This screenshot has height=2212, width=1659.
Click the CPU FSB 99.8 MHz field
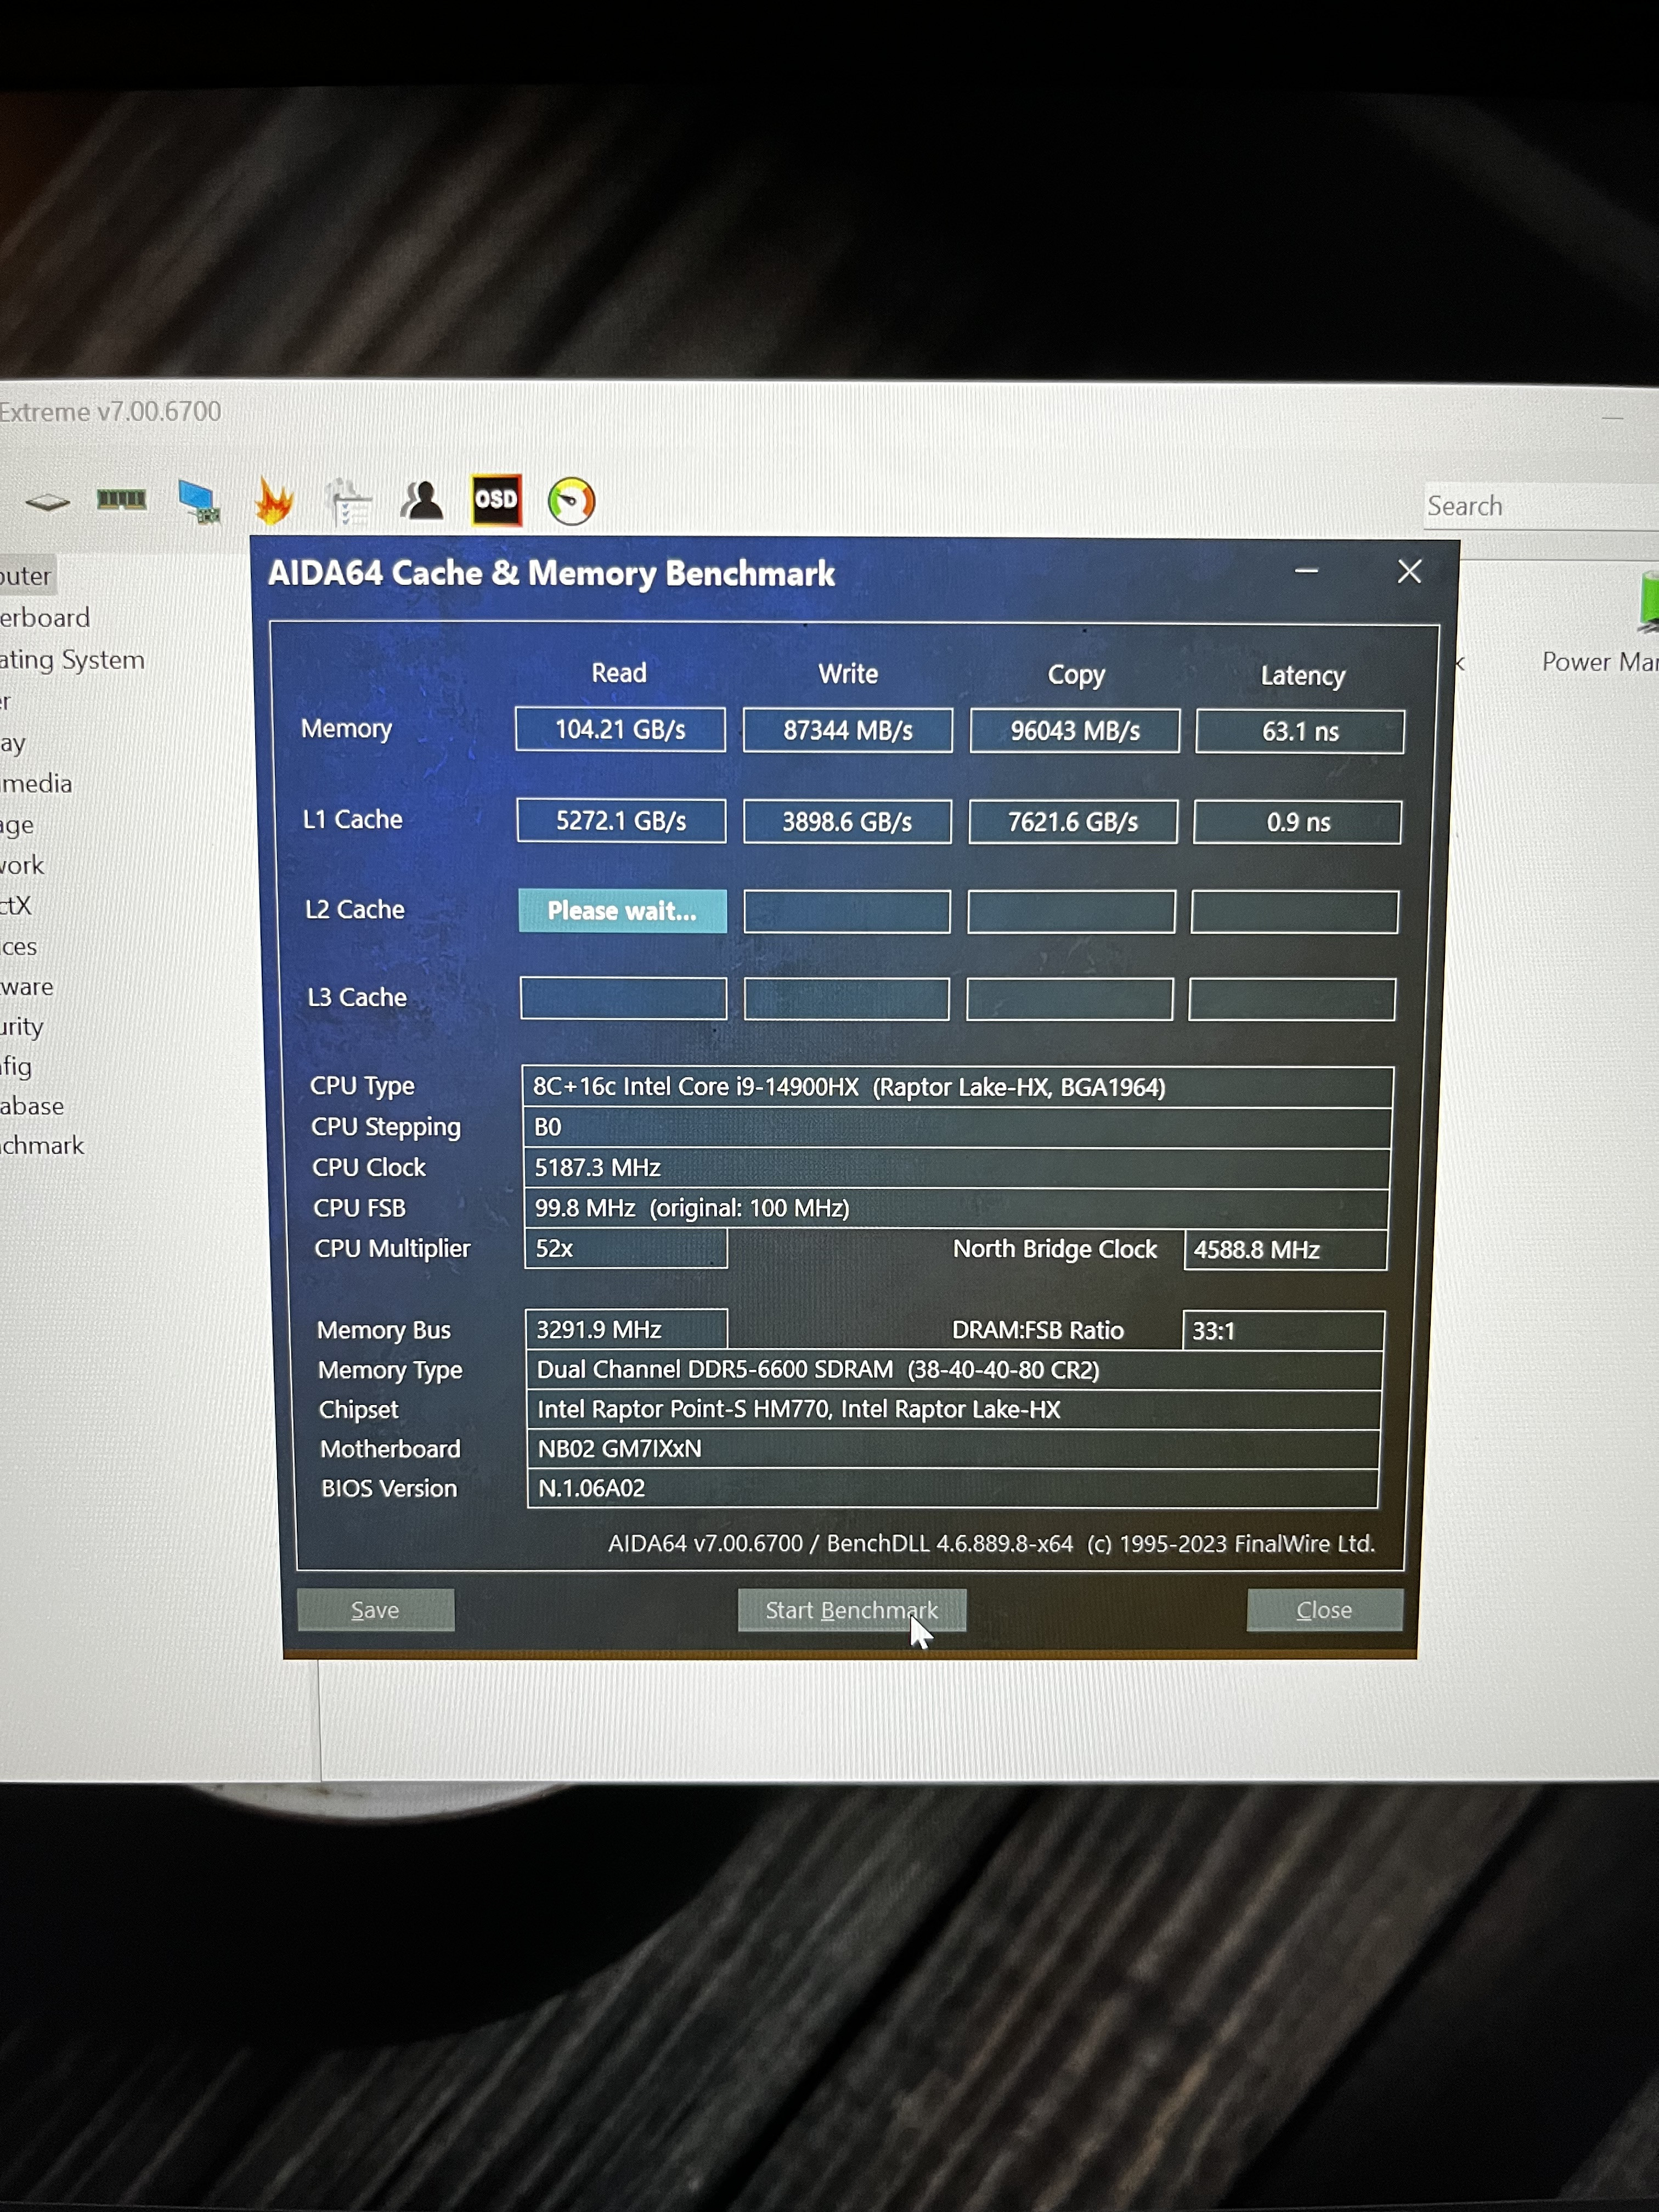pyautogui.click(x=956, y=1209)
